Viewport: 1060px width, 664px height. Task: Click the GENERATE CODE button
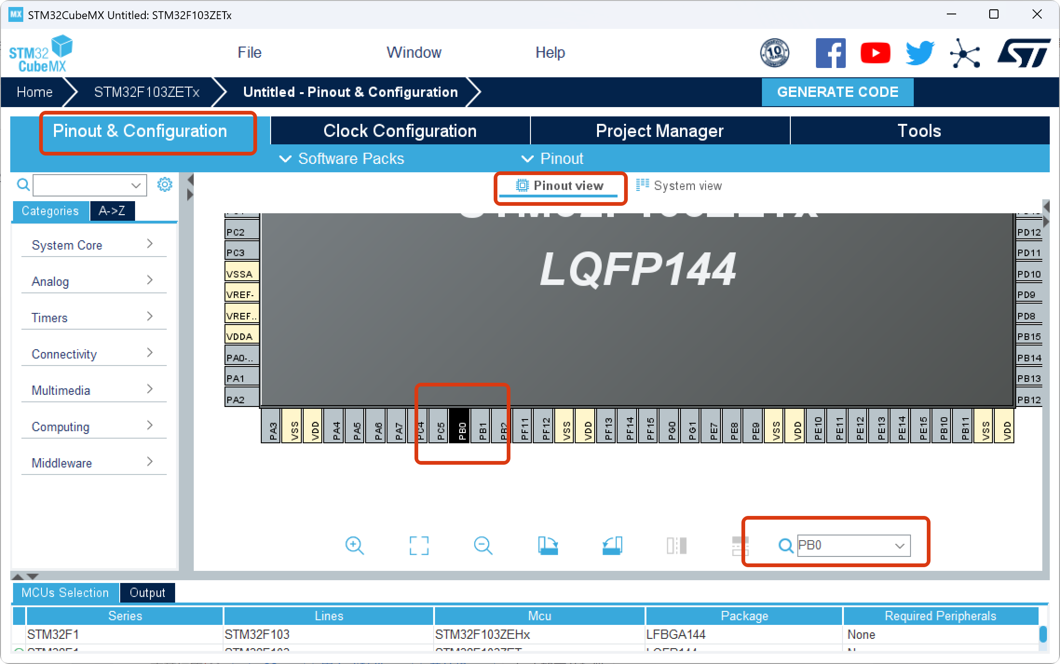coord(837,92)
